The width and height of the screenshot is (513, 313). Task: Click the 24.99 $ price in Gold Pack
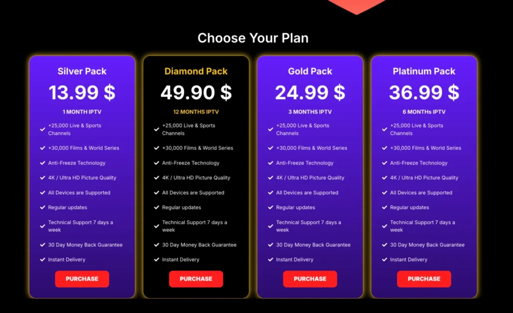tap(310, 92)
